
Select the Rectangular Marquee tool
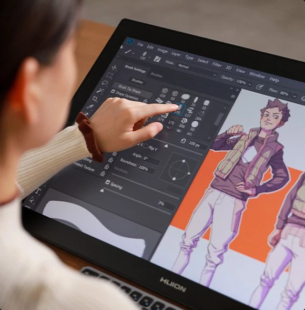[x=109, y=75]
